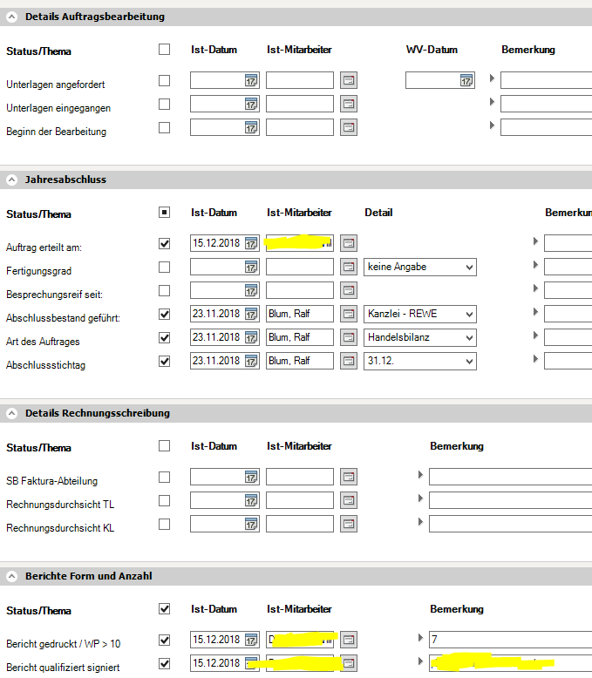Collapse the Details Auftragsbearbeitung section
Viewport: 592px width, 678px height.
pos(12,17)
